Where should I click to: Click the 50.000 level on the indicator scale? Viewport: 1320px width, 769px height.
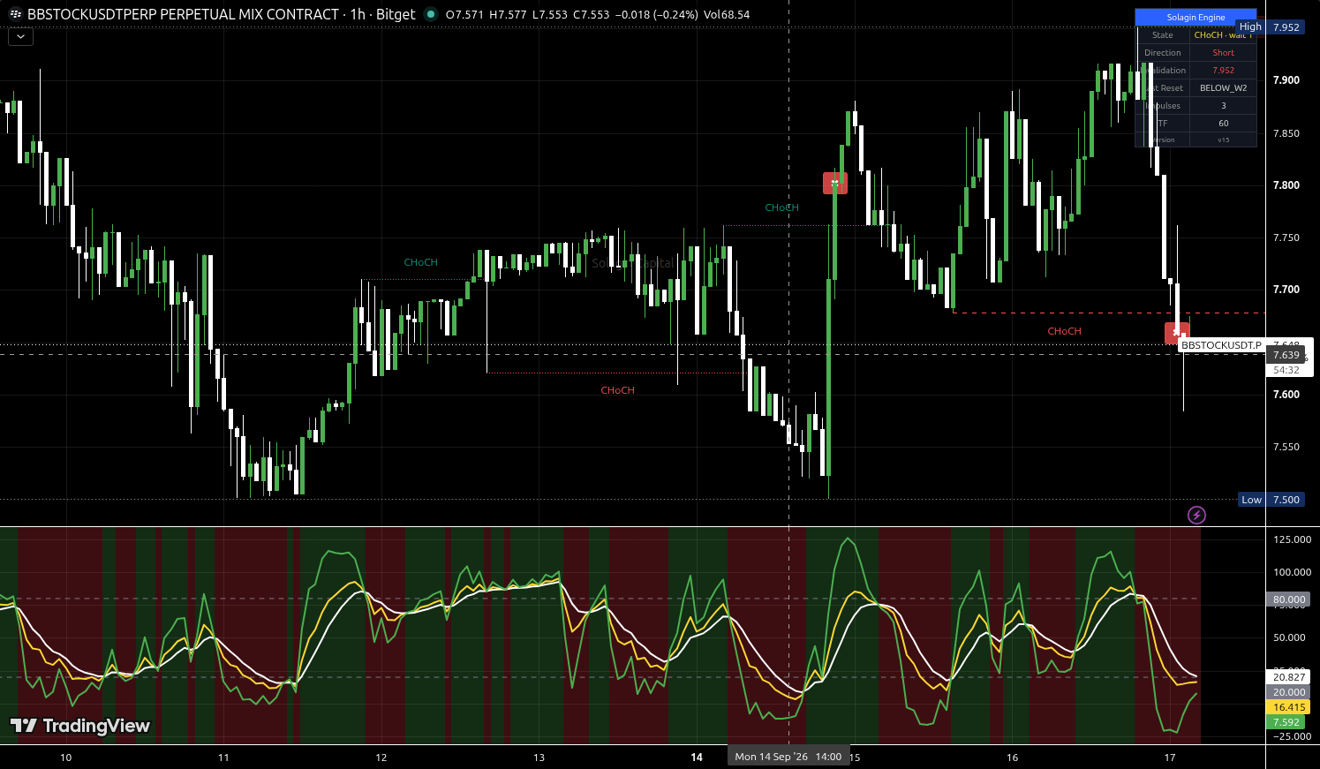point(1291,637)
